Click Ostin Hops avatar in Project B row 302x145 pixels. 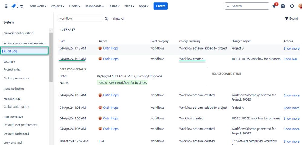(100, 48)
